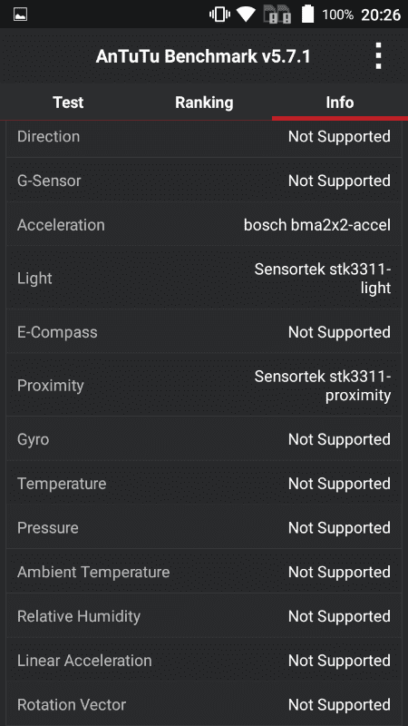
Task: Tap the Wi-Fi signal status icon
Action: click(246, 15)
